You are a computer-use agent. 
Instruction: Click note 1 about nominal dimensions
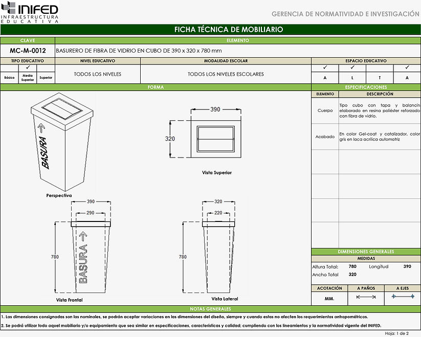pyautogui.click(x=185, y=317)
